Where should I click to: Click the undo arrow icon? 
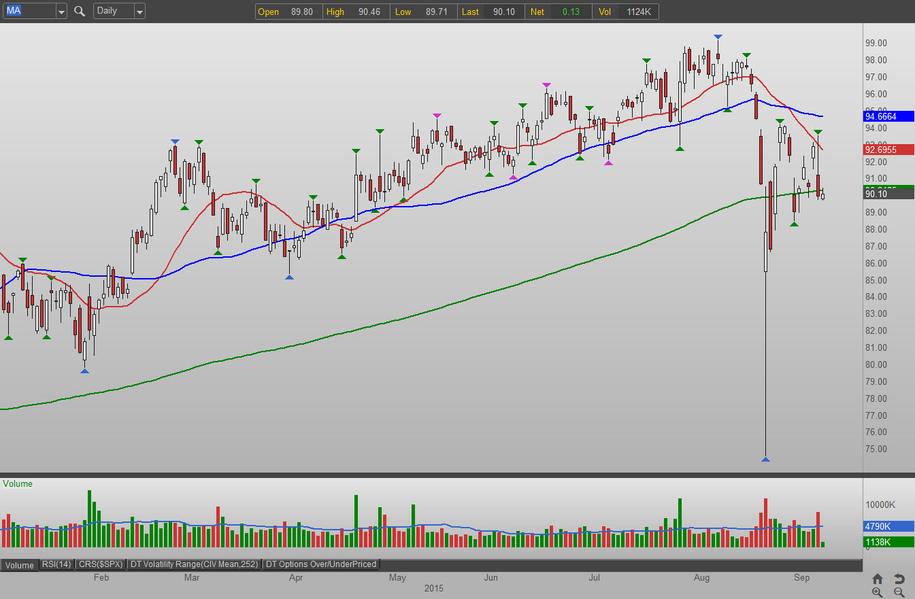(x=899, y=579)
